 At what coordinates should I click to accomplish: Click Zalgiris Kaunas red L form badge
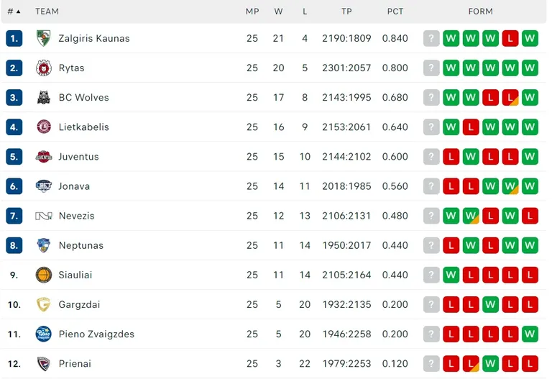(510, 38)
